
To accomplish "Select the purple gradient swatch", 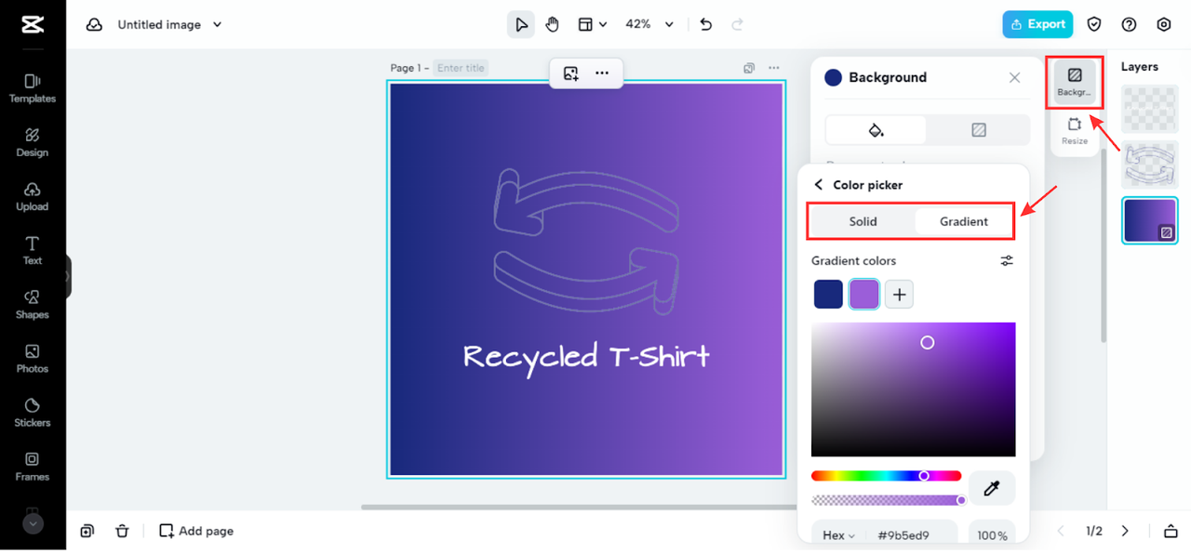I will pos(864,295).
